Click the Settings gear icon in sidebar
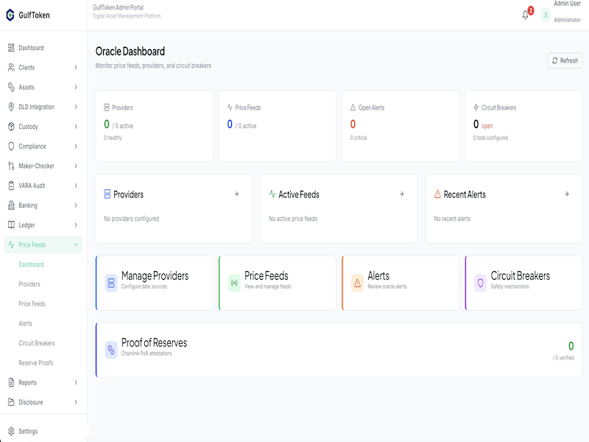The image size is (589, 442). (x=11, y=431)
